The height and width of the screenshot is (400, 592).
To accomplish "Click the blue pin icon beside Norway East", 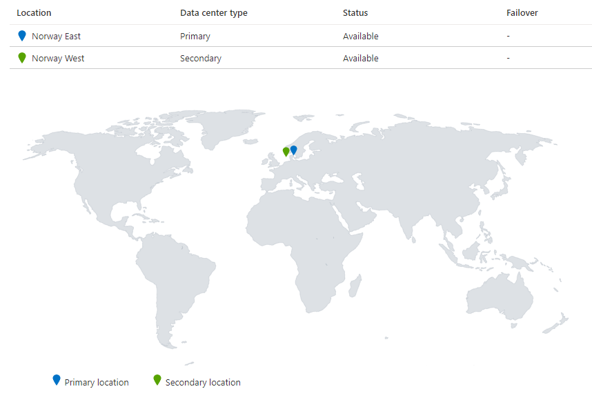I will pyautogui.click(x=22, y=36).
